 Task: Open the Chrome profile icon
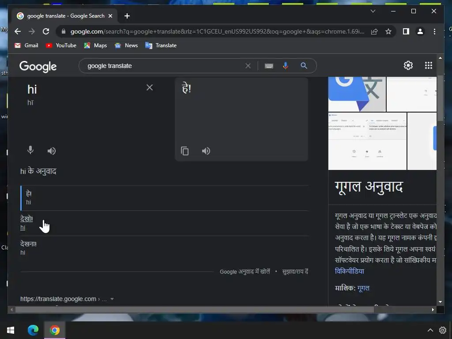pyautogui.click(x=420, y=31)
